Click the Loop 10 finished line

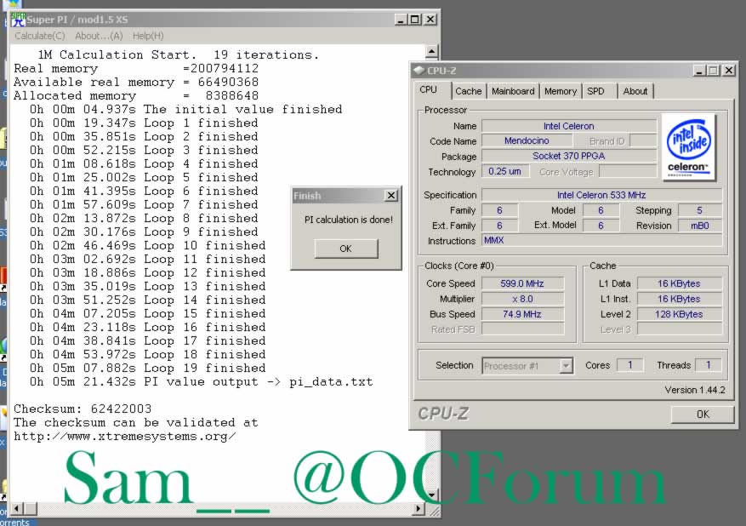[x=147, y=246]
